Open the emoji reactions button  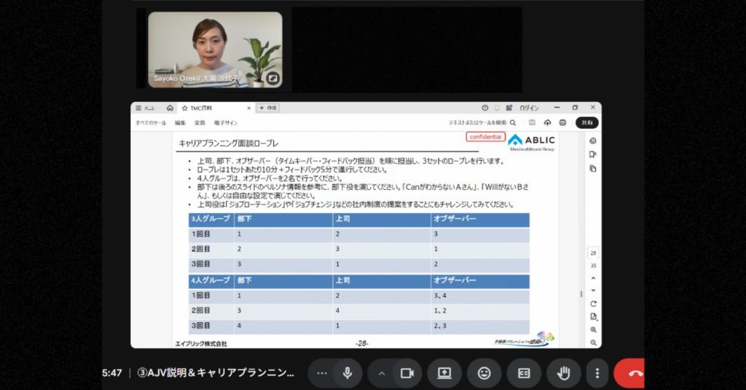(484, 373)
